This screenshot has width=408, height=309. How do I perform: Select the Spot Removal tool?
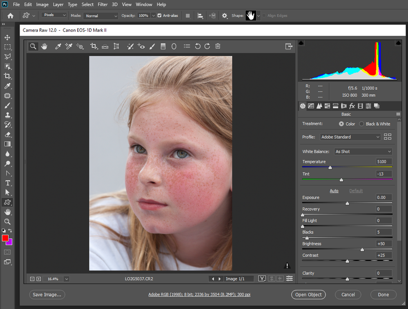click(x=130, y=46)
